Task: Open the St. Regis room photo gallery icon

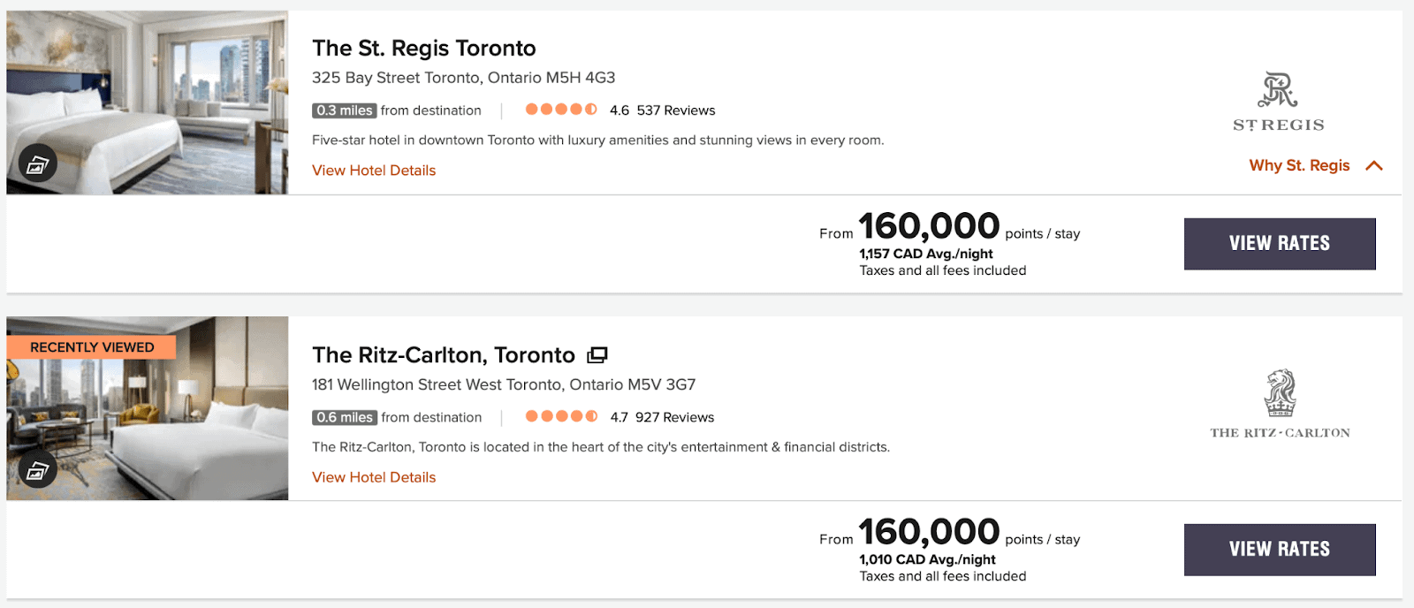Action: pos(37,163)
